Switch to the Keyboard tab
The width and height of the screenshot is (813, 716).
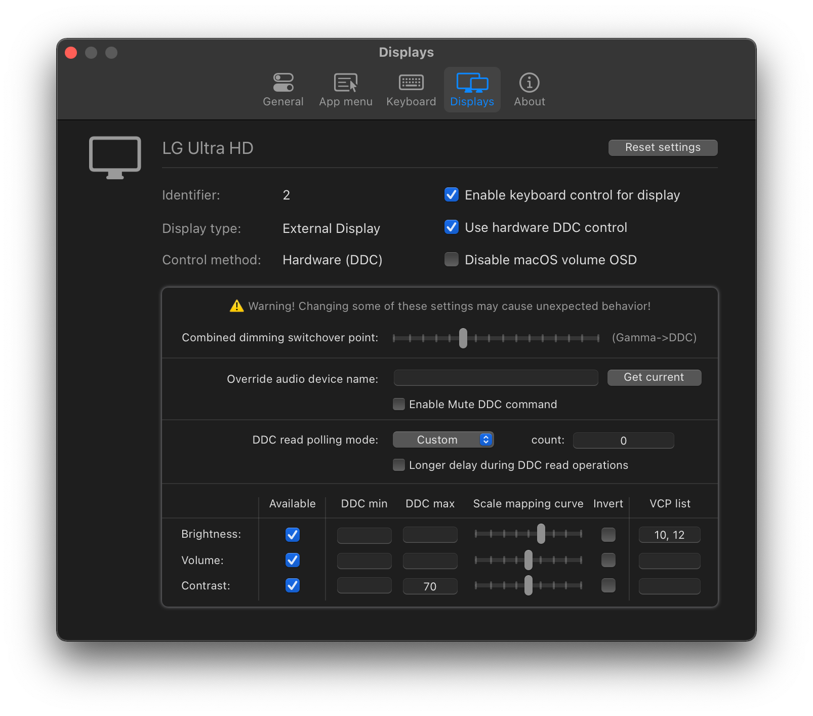(x=411, y=89)
